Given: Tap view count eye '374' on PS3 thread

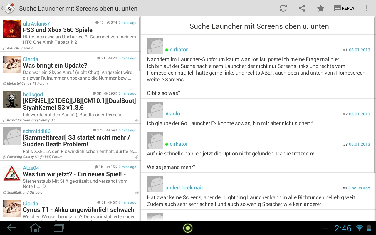Looking at the screenshot, I should click(112, 23).
